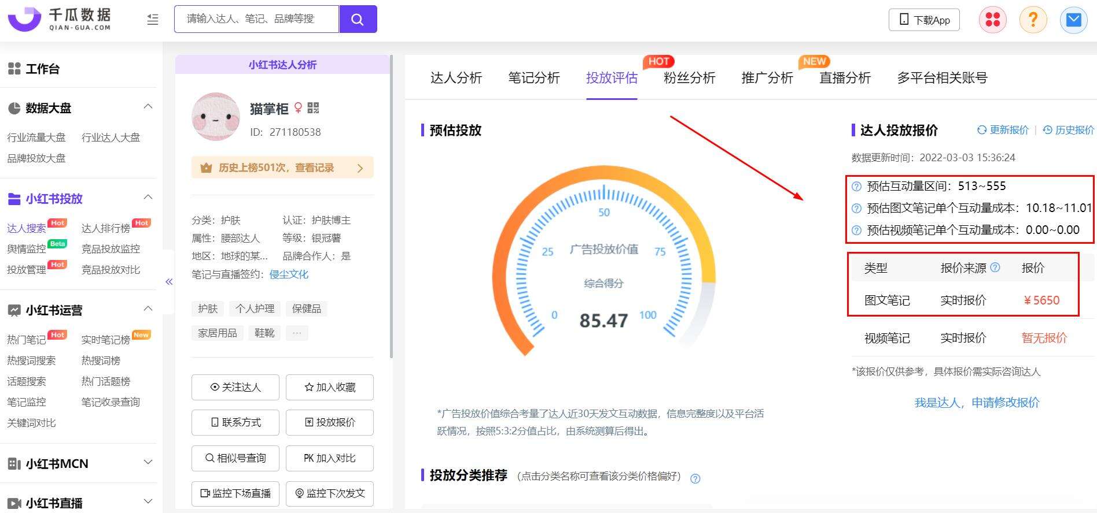Click the 小红书直播 camera icon

point(14,503)
